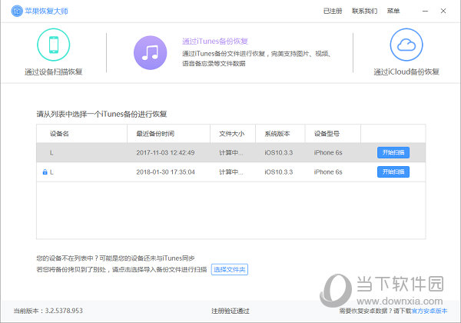Switch to 通过iTunes备份恢复 heading
Image resolution: width=461 pixels, height=323 pixels.
pos(215,42)
